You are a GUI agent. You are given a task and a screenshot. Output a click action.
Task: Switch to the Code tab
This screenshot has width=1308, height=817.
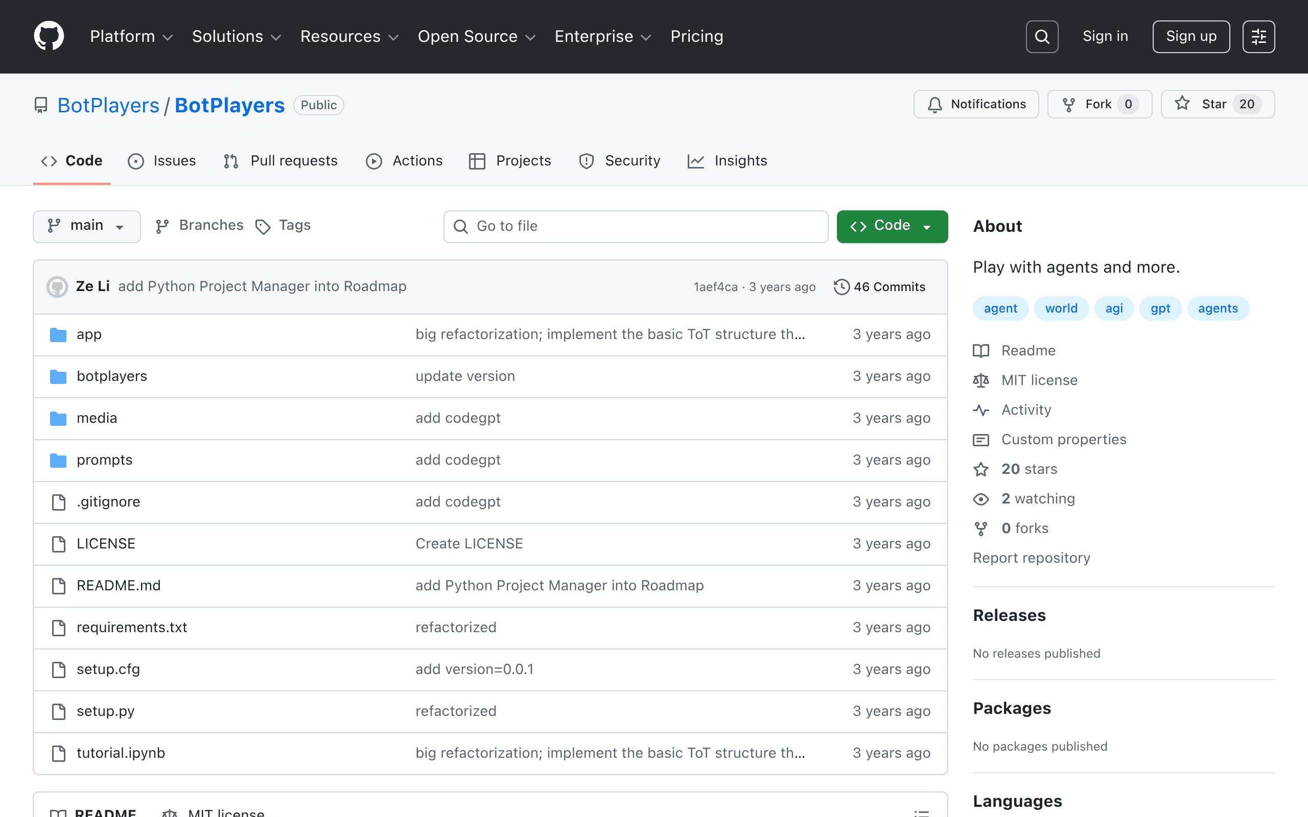click(x=72, y=161)
